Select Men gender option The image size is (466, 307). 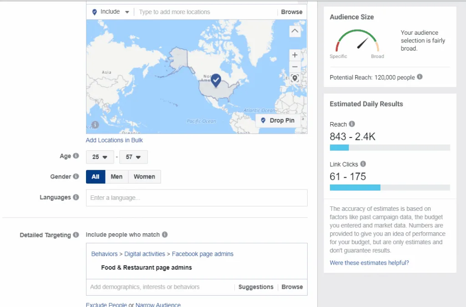pos(116,177)
